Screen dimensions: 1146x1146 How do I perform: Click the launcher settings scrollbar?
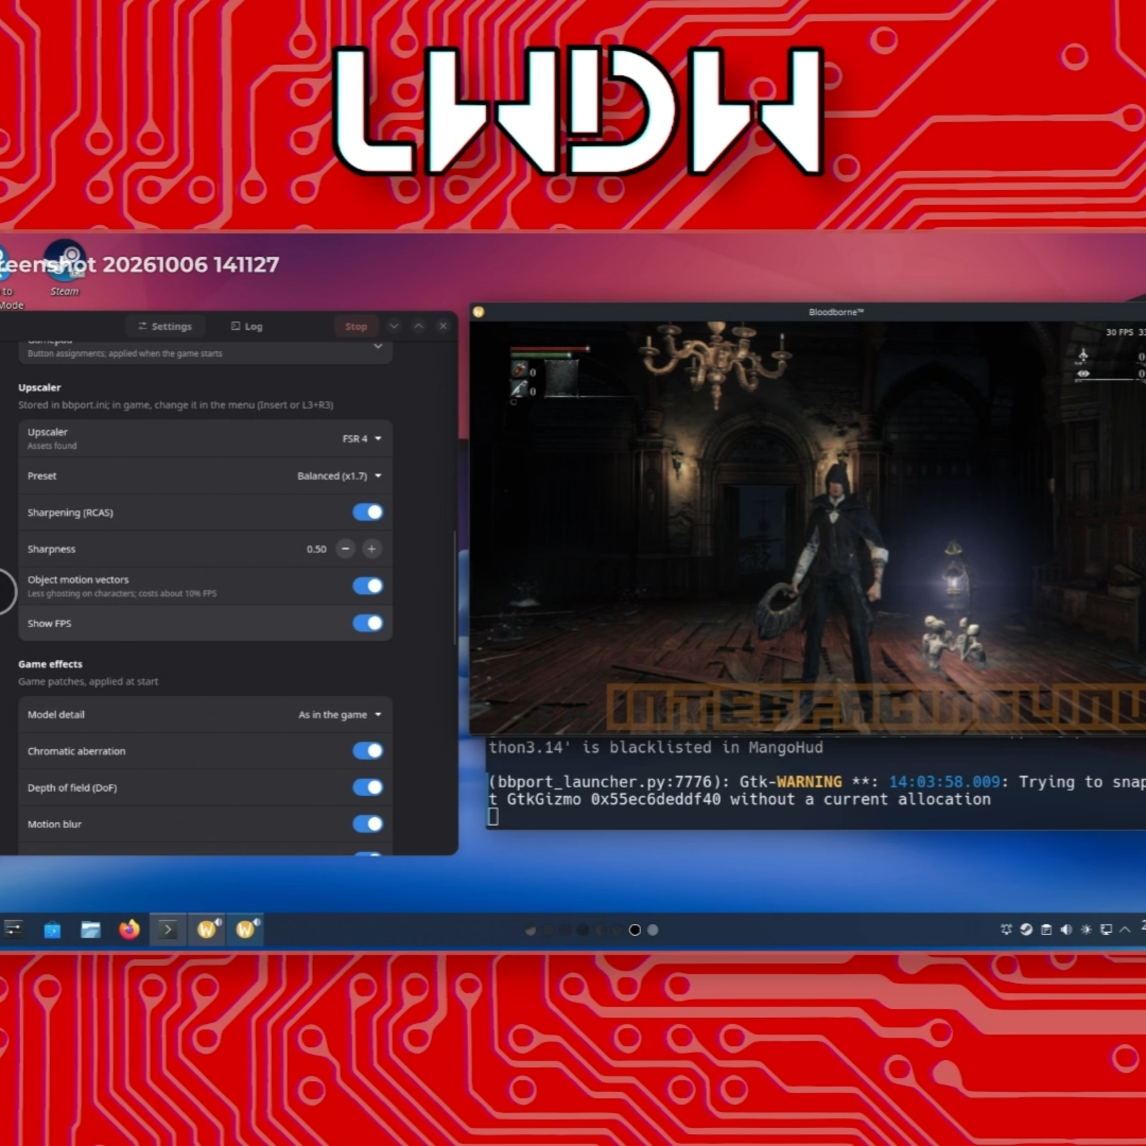(455, 587)
